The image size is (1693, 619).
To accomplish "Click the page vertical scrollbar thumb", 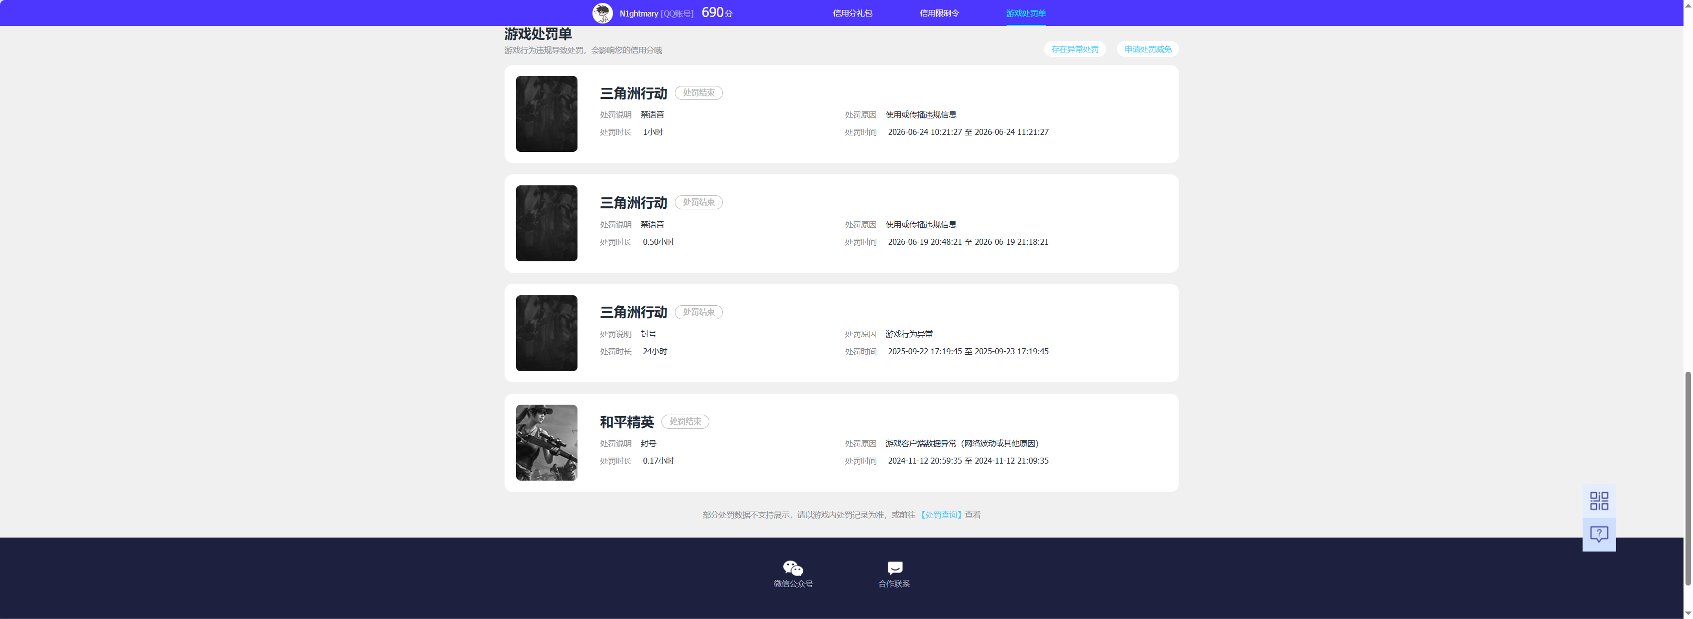I will coord(1687,478).
